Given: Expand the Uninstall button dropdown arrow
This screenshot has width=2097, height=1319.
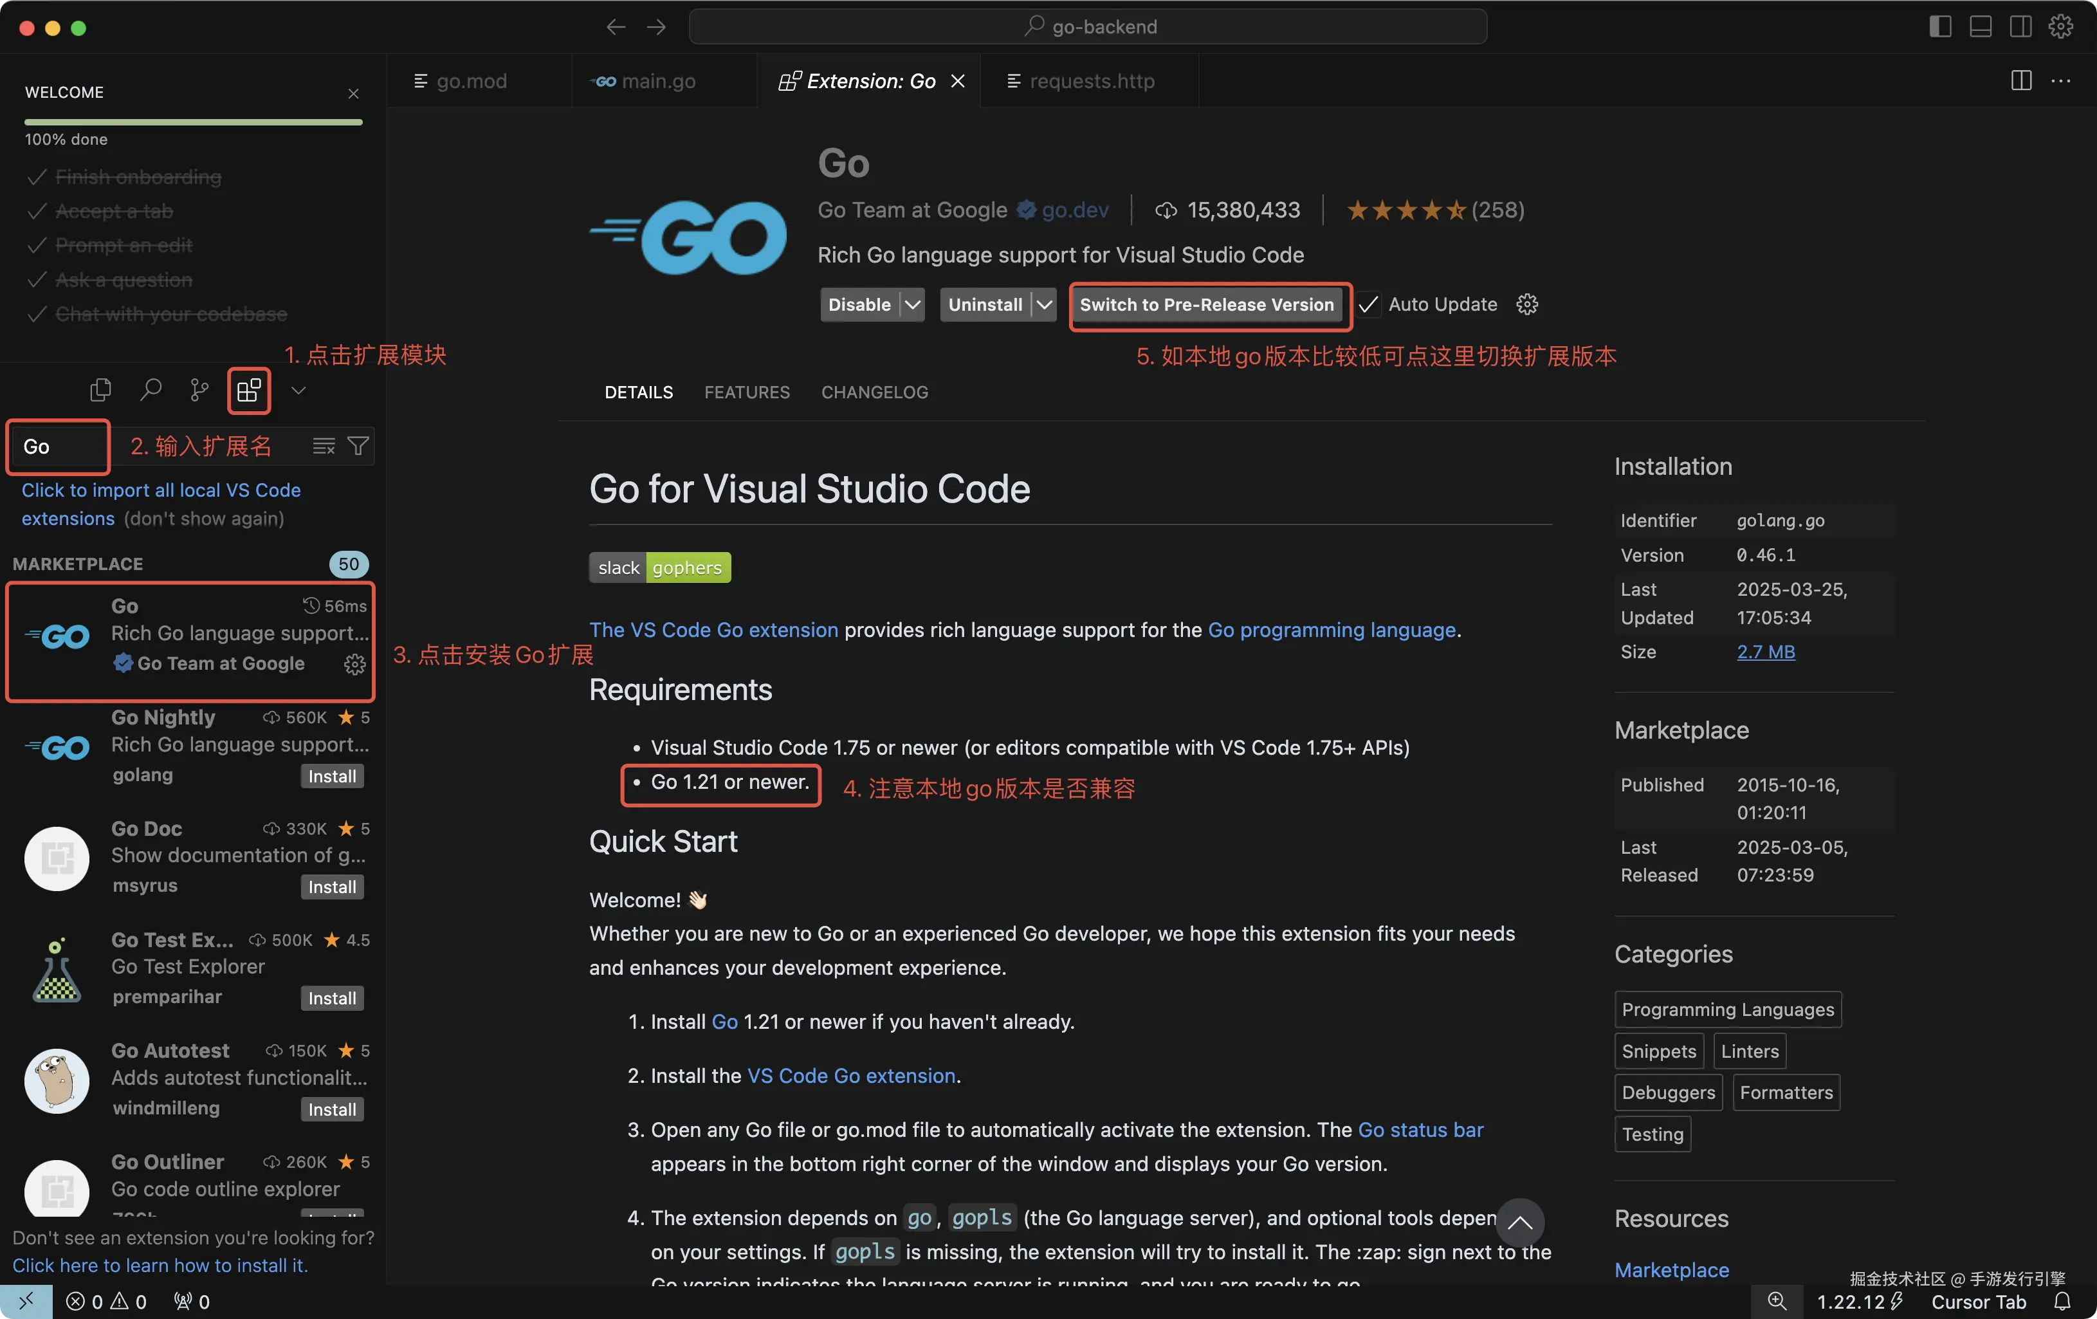Looking at the screenshot, I should (1043, 304).
